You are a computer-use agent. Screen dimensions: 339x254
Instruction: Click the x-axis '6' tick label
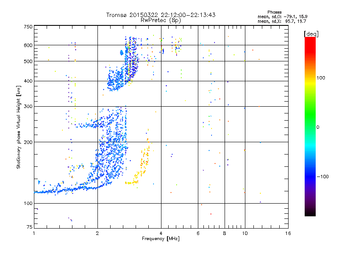198,233
